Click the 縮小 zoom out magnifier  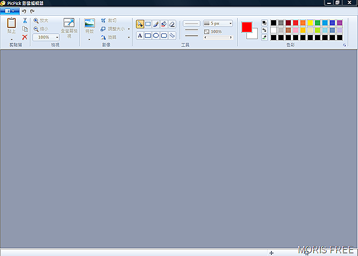click(36, 29)
